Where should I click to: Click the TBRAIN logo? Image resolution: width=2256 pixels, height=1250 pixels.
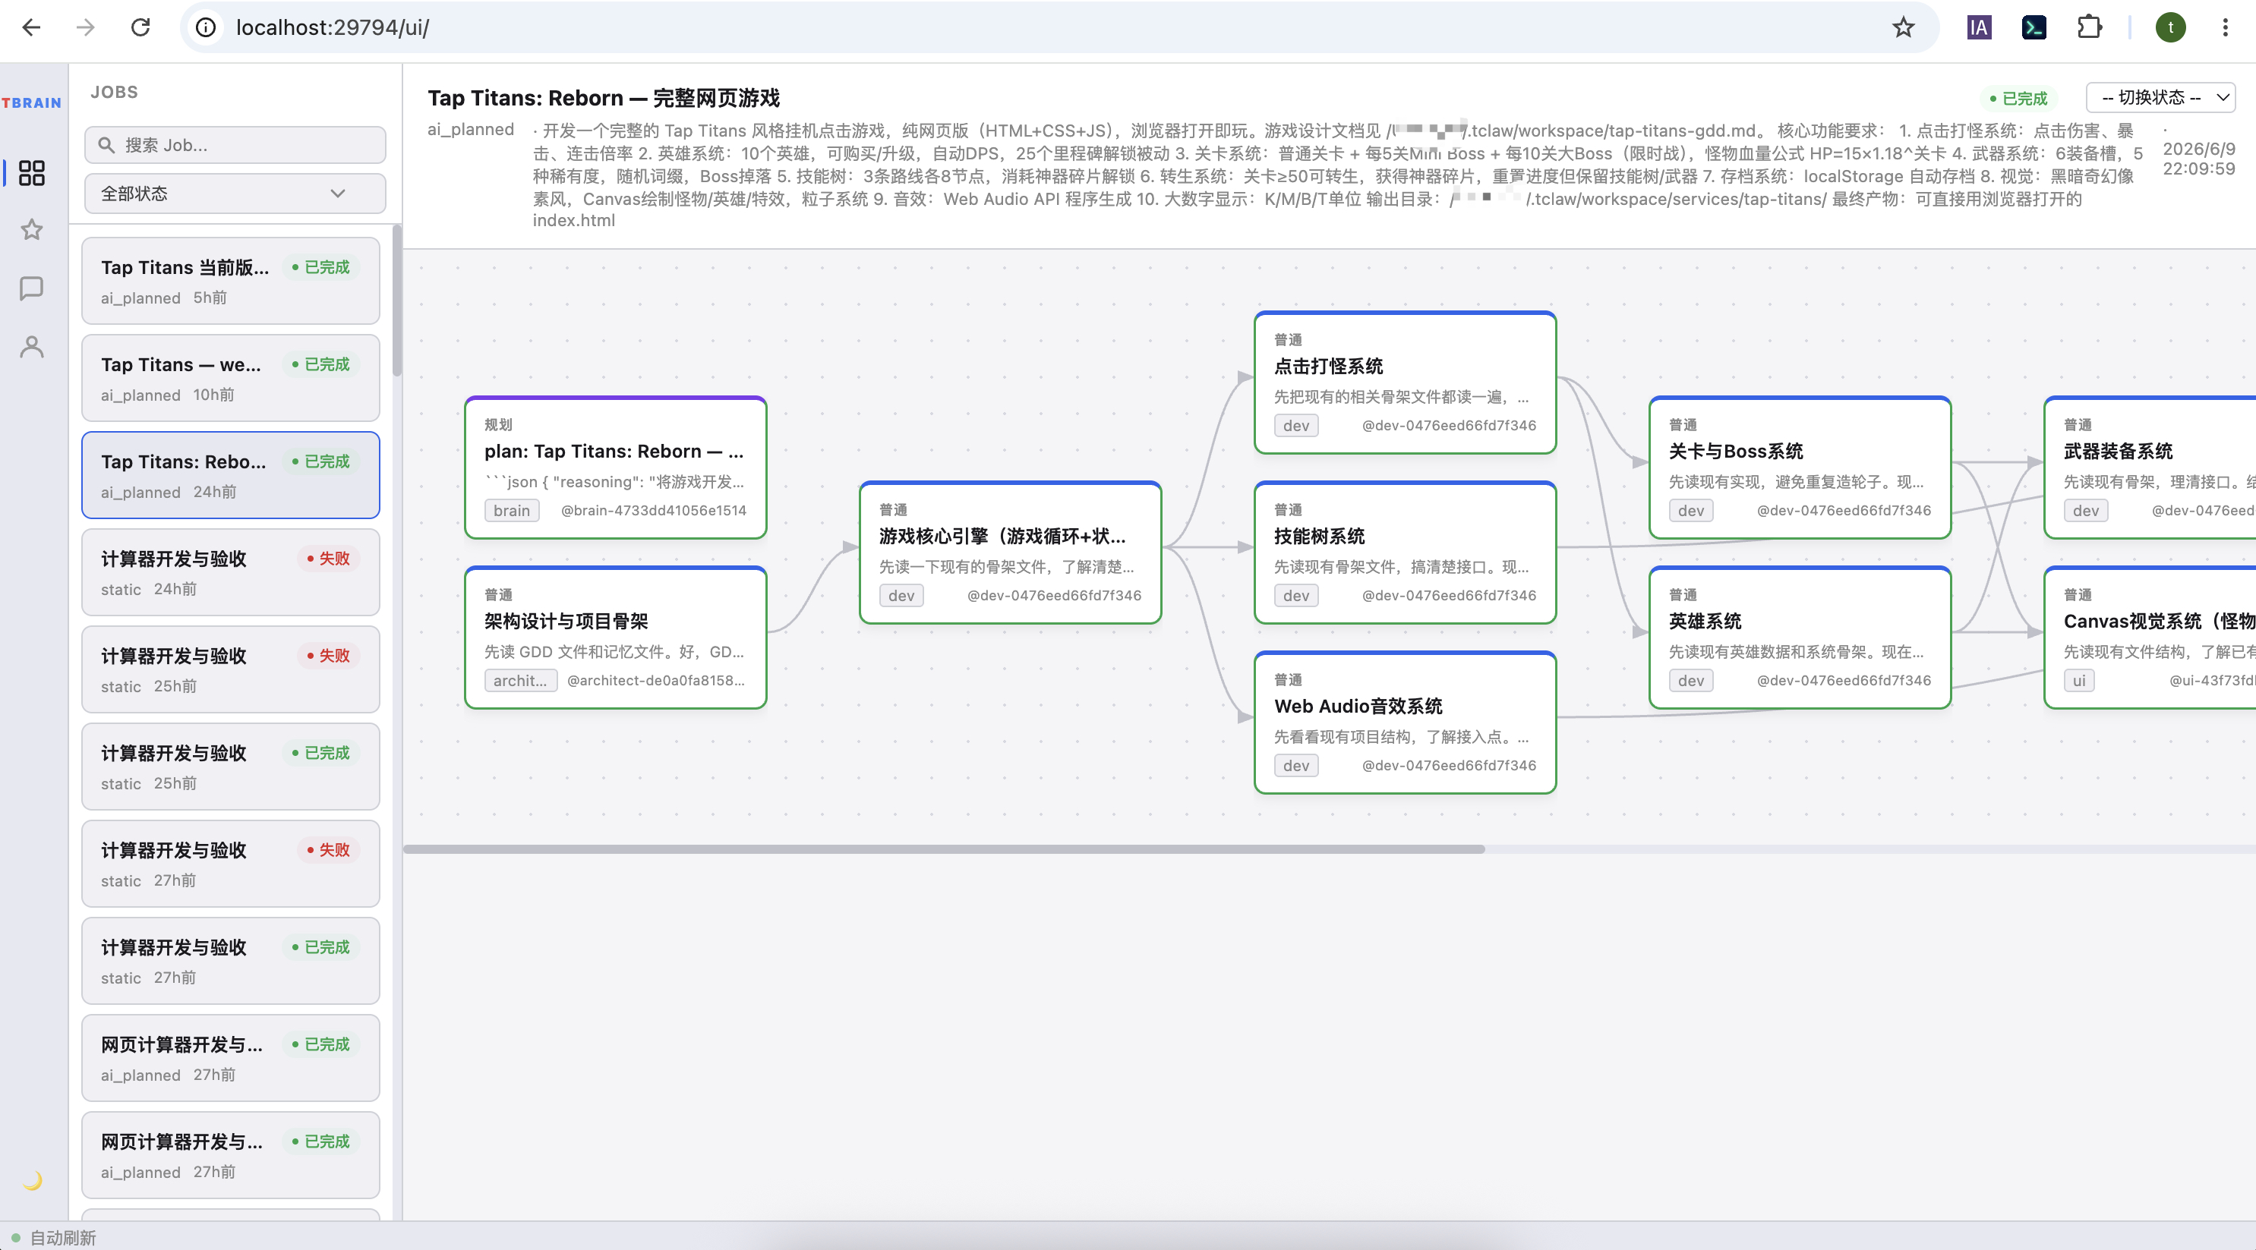point(32,102)
